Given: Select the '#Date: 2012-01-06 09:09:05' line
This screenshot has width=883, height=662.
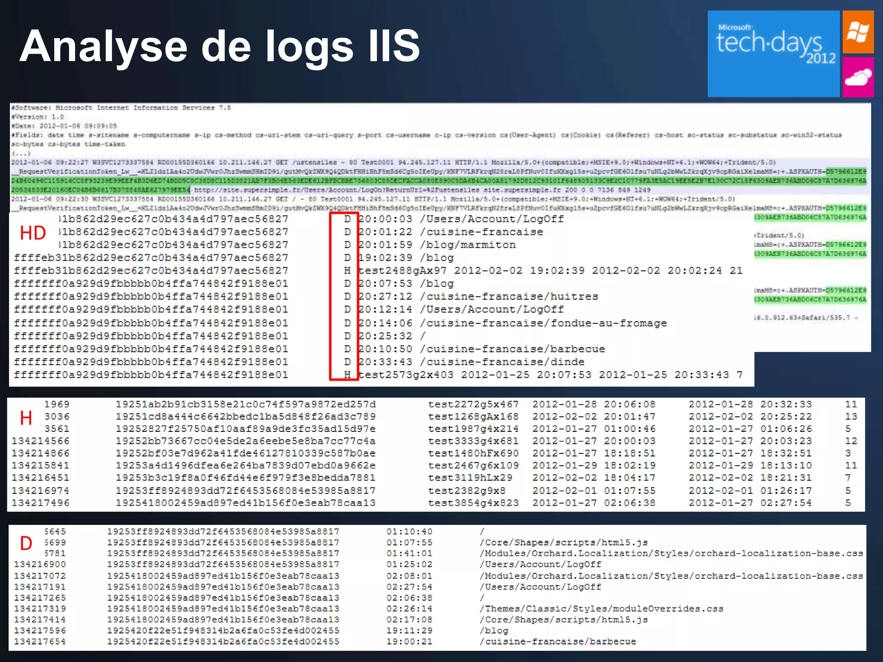Looking at the screenshot, I should tap(64, 126).
